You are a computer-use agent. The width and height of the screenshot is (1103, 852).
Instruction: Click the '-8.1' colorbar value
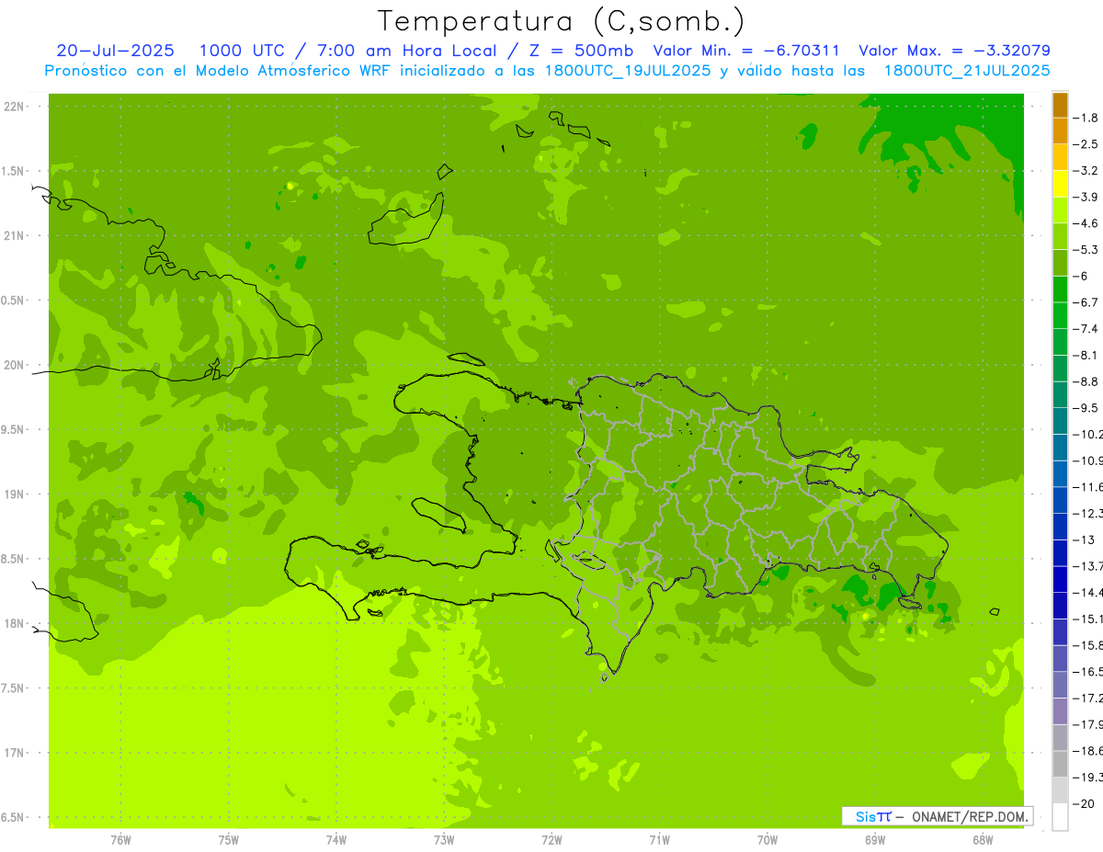[x=1087, y=355]
